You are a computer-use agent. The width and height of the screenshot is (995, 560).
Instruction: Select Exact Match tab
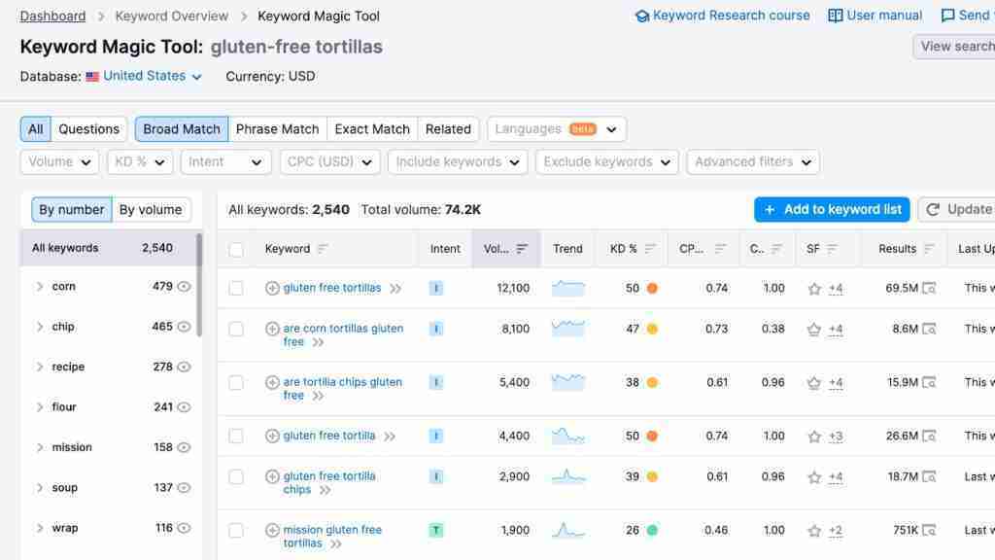tap(372, 129)
